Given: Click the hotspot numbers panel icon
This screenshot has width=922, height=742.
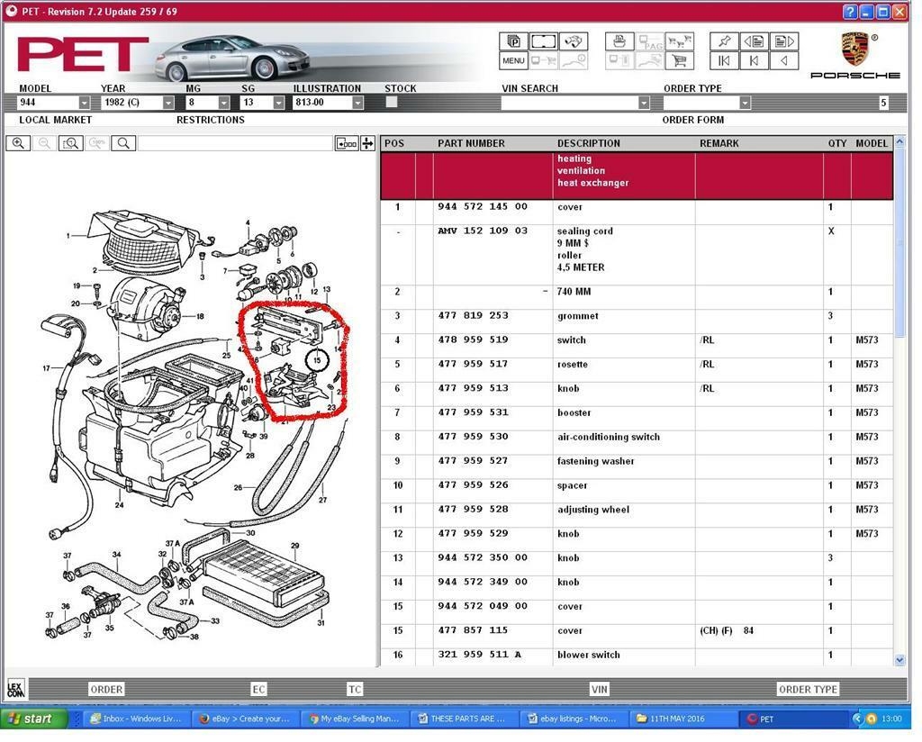Looking at the screenshot, I should pyautogui.click(x=347, y=143).
